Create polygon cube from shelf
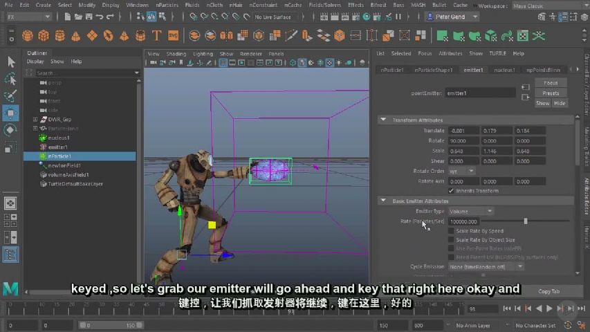The image size is (590, 332). [44, 36]
